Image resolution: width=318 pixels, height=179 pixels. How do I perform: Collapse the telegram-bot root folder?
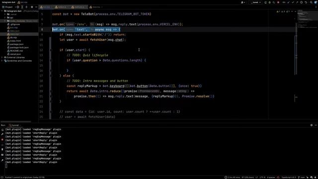2,11
